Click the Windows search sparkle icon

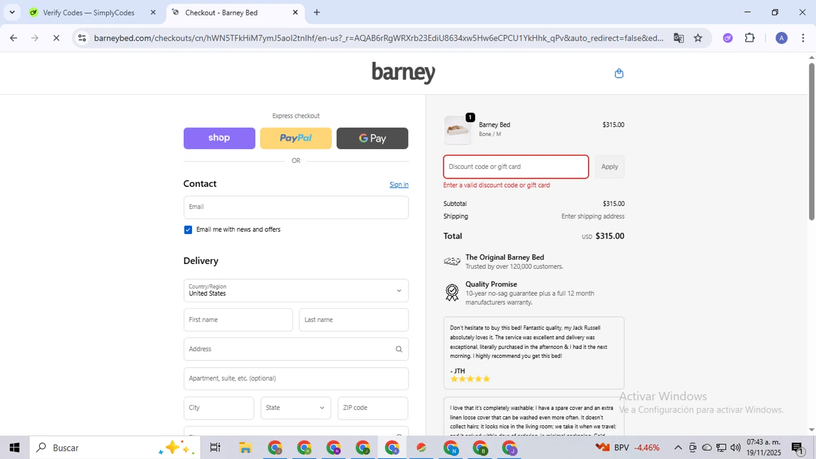(x=176, y=448)
